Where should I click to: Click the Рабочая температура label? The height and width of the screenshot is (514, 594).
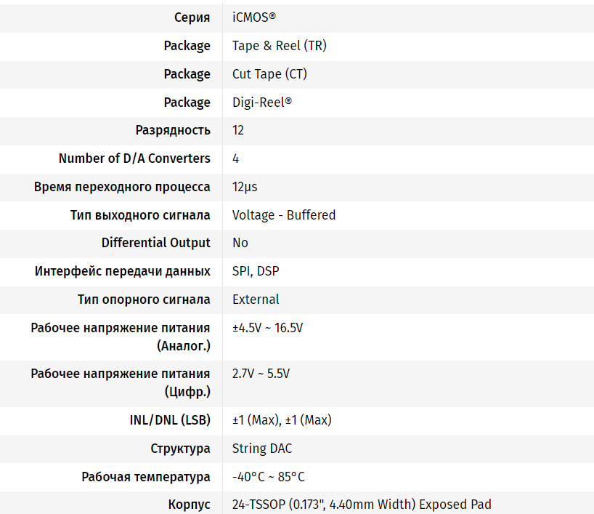click(146, 477)
